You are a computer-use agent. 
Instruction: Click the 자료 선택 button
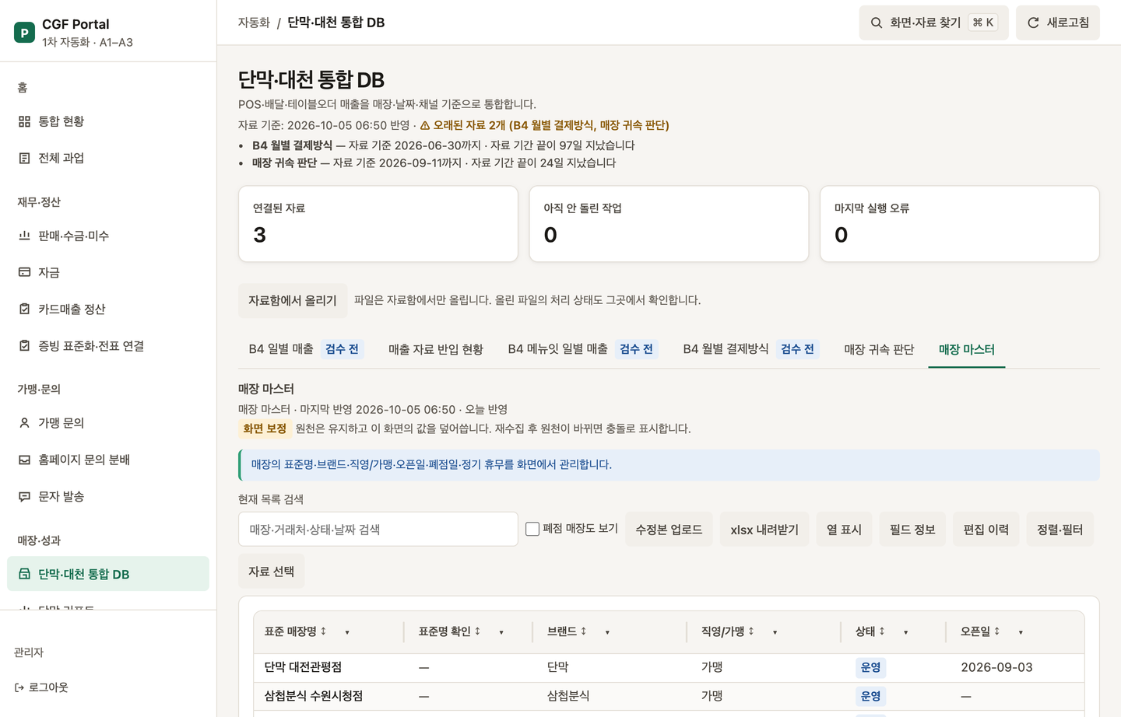[271, 572]
